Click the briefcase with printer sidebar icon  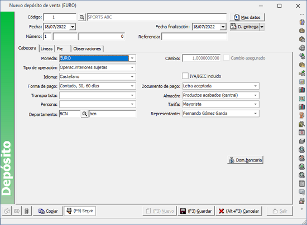click(302, 39)
